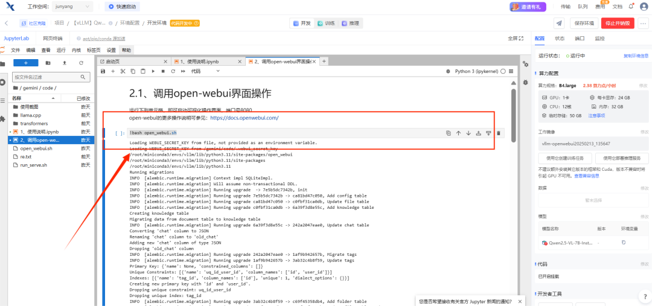The height and width of the screenshot is (306, 652).
Task: Select the 推理 mode button
Action: pos(350,24)
